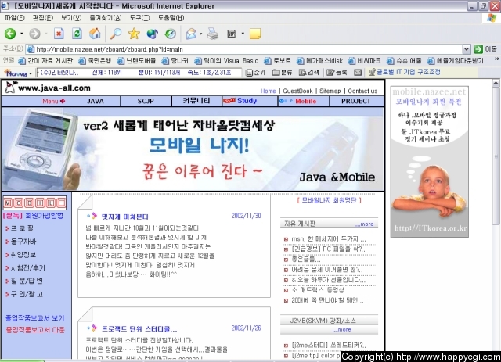Click the vertical scrollbar up arrow
The width and height of the screenshot is (501, 362).
(x=496, y=84)
